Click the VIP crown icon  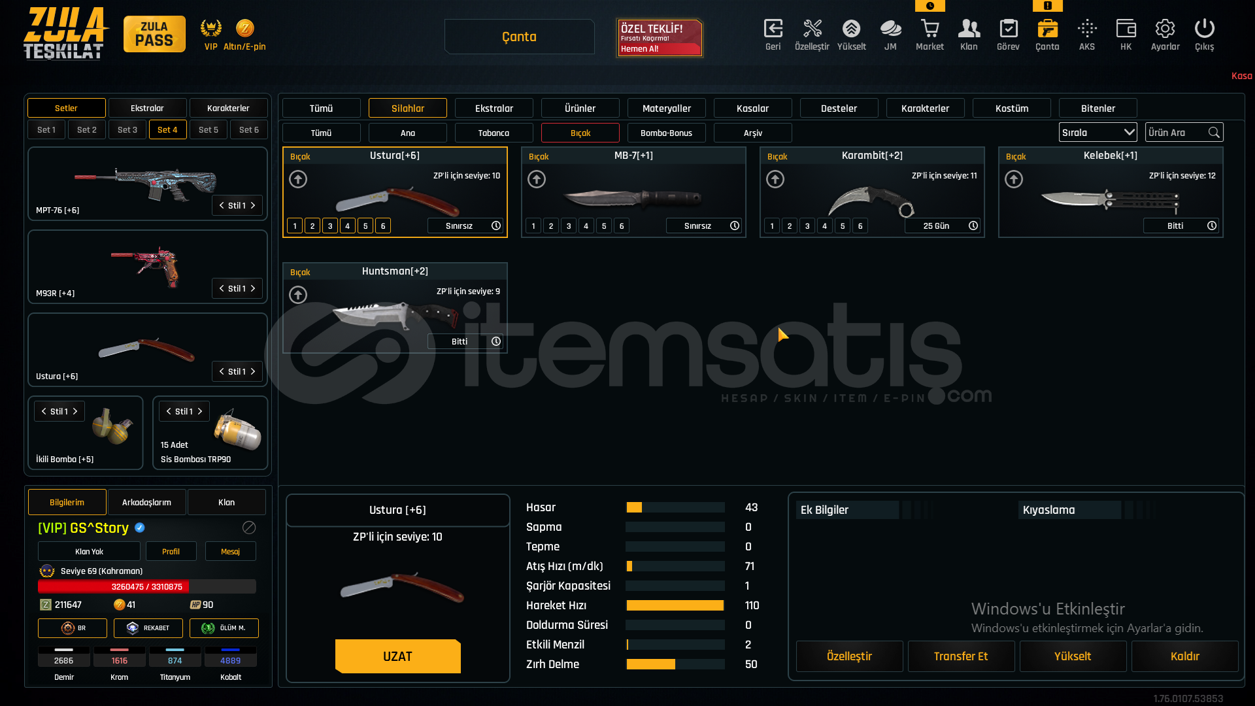(x=210, y=28)
